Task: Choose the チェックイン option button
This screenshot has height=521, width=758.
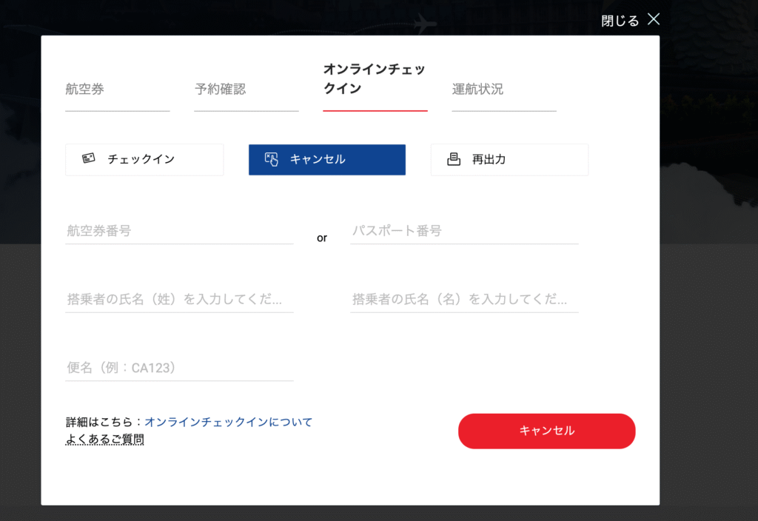Action: pos(144,160)
